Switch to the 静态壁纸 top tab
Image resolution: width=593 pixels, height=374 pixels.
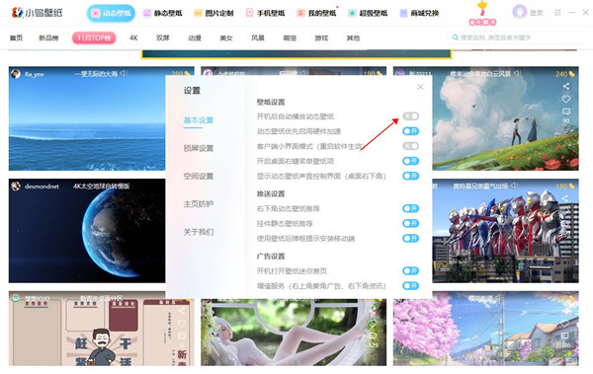click(x=163, y=13)
